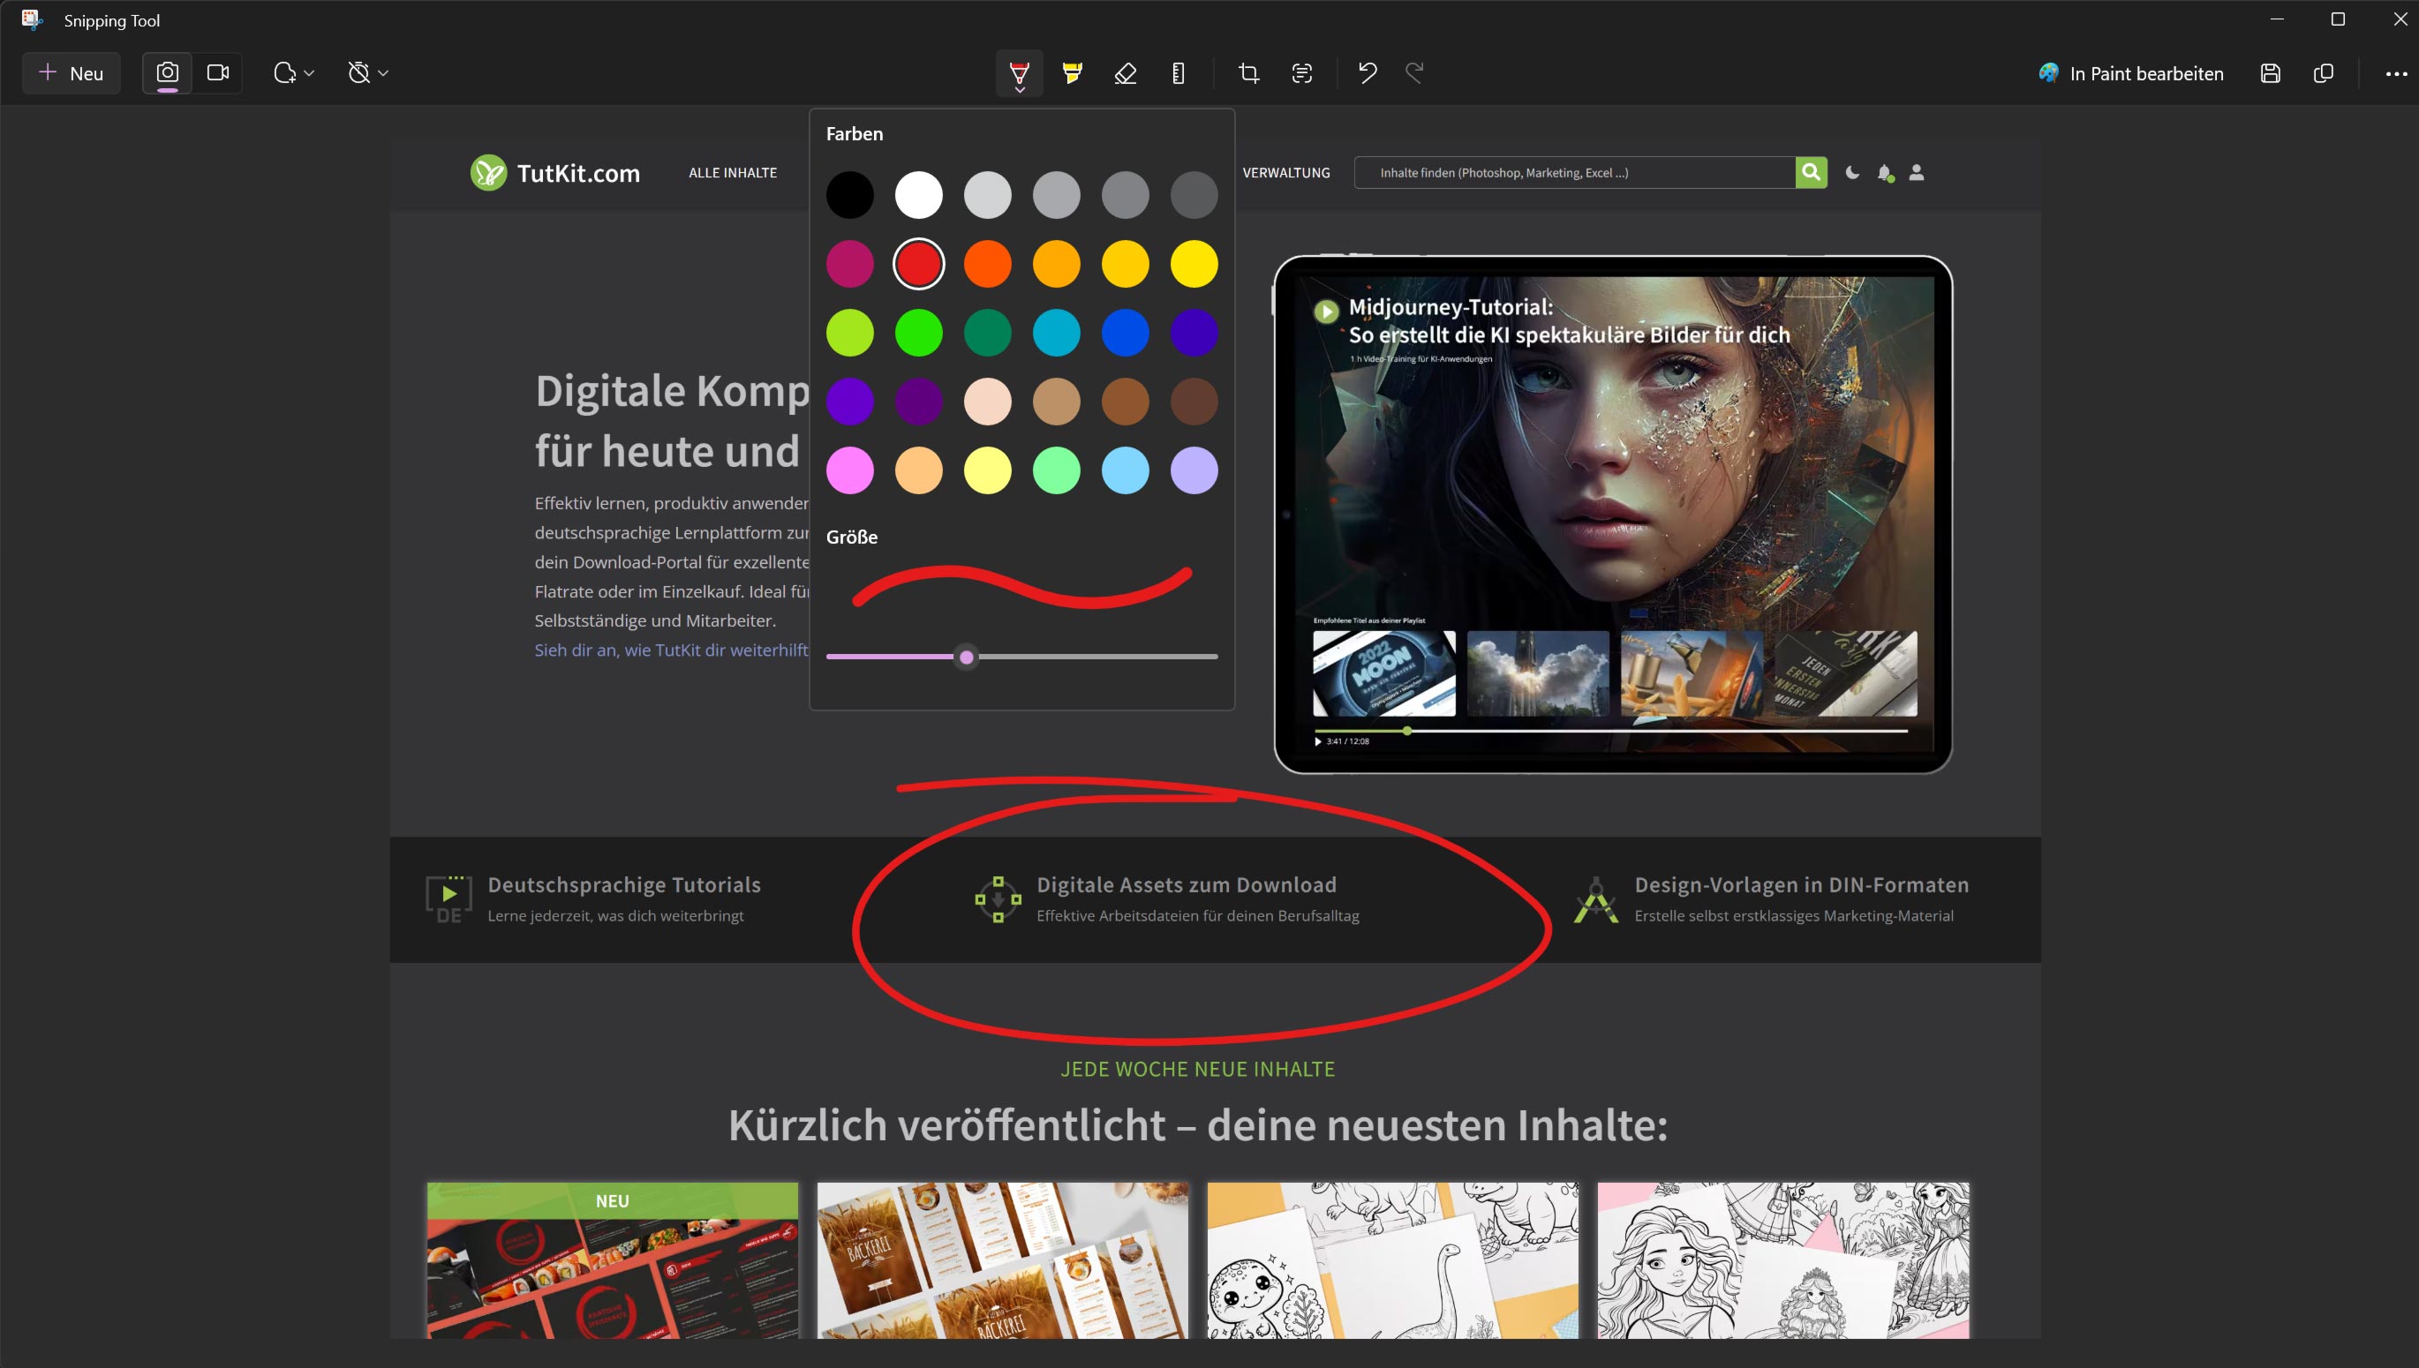Choose the bright yellow color swatch

[x=1194, y=264]
